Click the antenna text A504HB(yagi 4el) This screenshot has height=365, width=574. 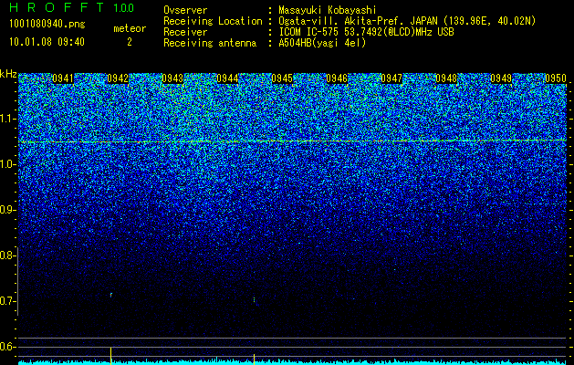322,43
